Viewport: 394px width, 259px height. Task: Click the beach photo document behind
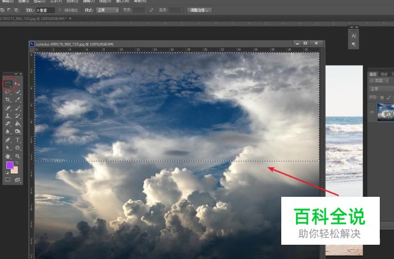(344, 131)
